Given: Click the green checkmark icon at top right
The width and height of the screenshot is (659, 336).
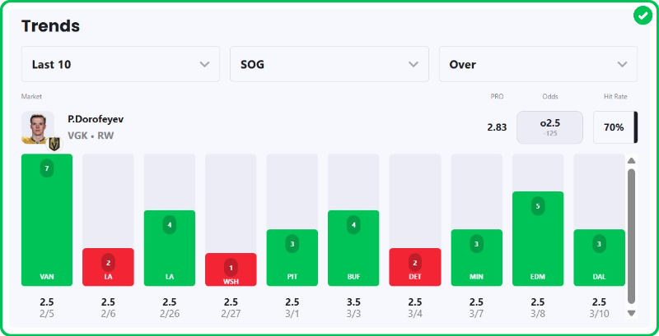Looking at the screenshot, I should pyautogui.click(x=643, y=16).
